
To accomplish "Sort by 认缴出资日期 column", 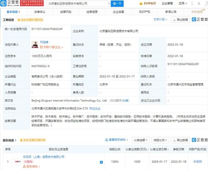I will [x=159, y=149].
